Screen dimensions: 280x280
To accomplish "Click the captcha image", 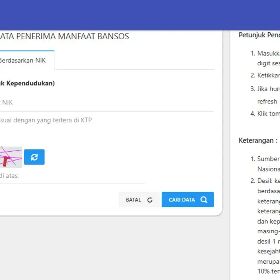I will pyautogui.click(x=11, y=157).
